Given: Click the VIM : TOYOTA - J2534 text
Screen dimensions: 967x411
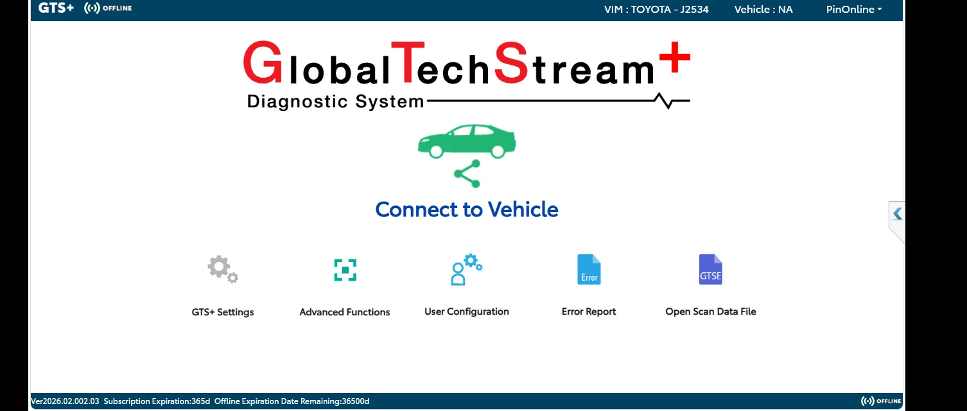Looking at the screenshot, I should tap(656, 10).
